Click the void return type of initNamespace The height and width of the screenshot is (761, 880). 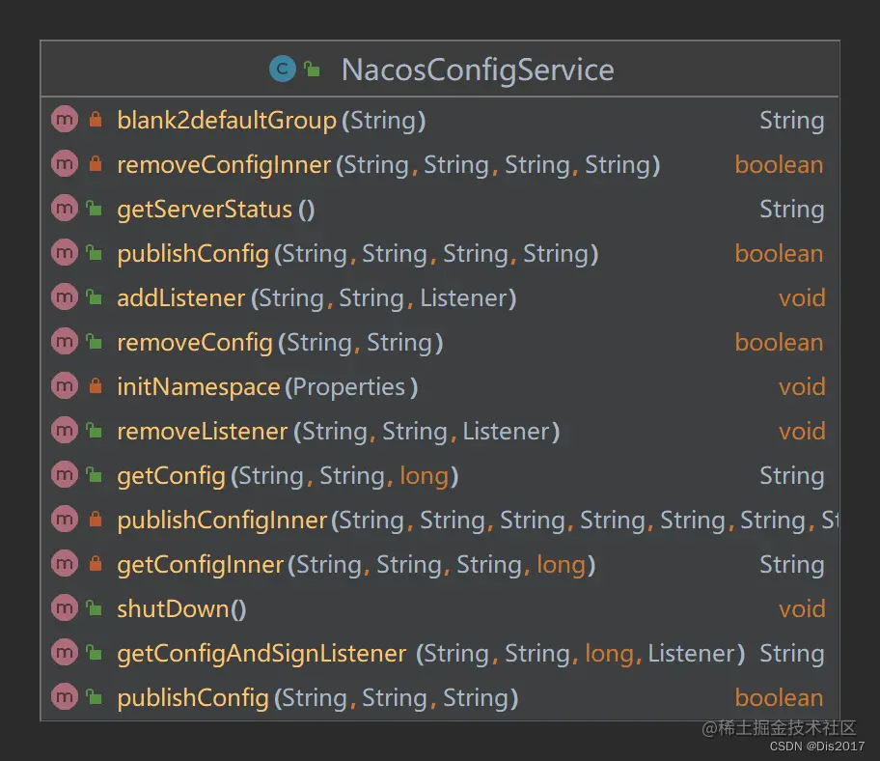(x=802, y=386)
